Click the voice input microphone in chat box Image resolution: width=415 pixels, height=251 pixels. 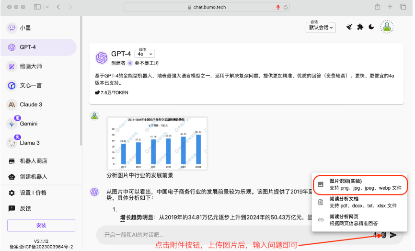pos(375,235)
